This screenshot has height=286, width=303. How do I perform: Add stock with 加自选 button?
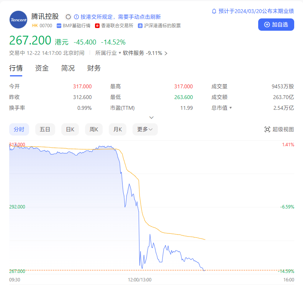276,25
